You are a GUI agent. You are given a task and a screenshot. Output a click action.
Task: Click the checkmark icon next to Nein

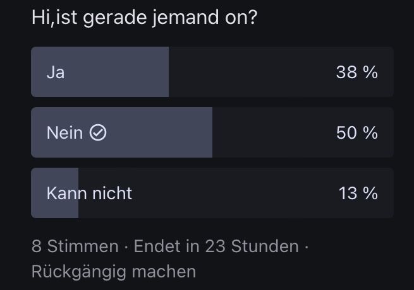point(98,132)
